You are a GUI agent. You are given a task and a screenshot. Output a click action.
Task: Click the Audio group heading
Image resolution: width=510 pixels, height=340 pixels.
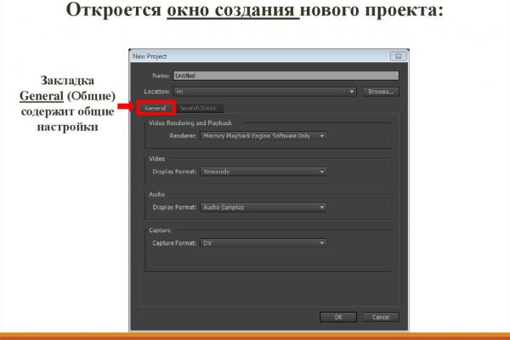pos(157,194)
